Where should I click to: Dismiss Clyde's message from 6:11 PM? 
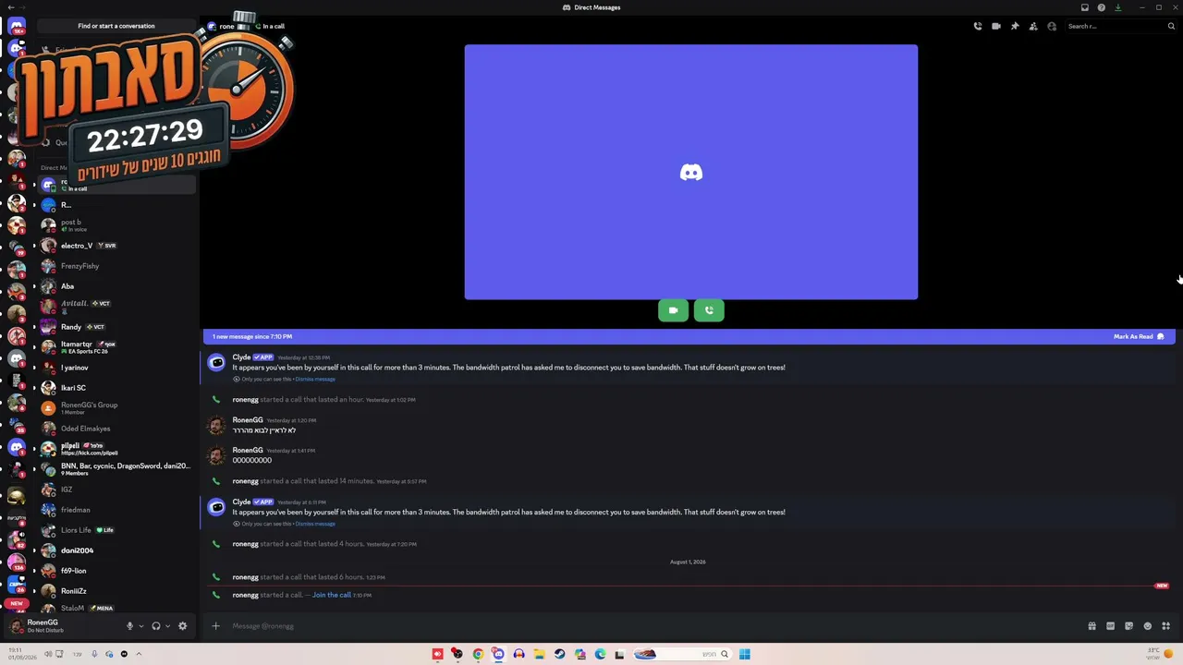point(315,524)
